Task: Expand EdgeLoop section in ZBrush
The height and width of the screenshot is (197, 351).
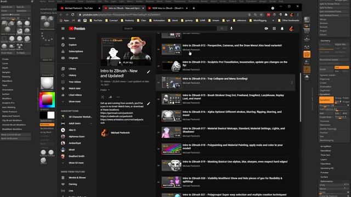Action: click(x=324, y=79)
